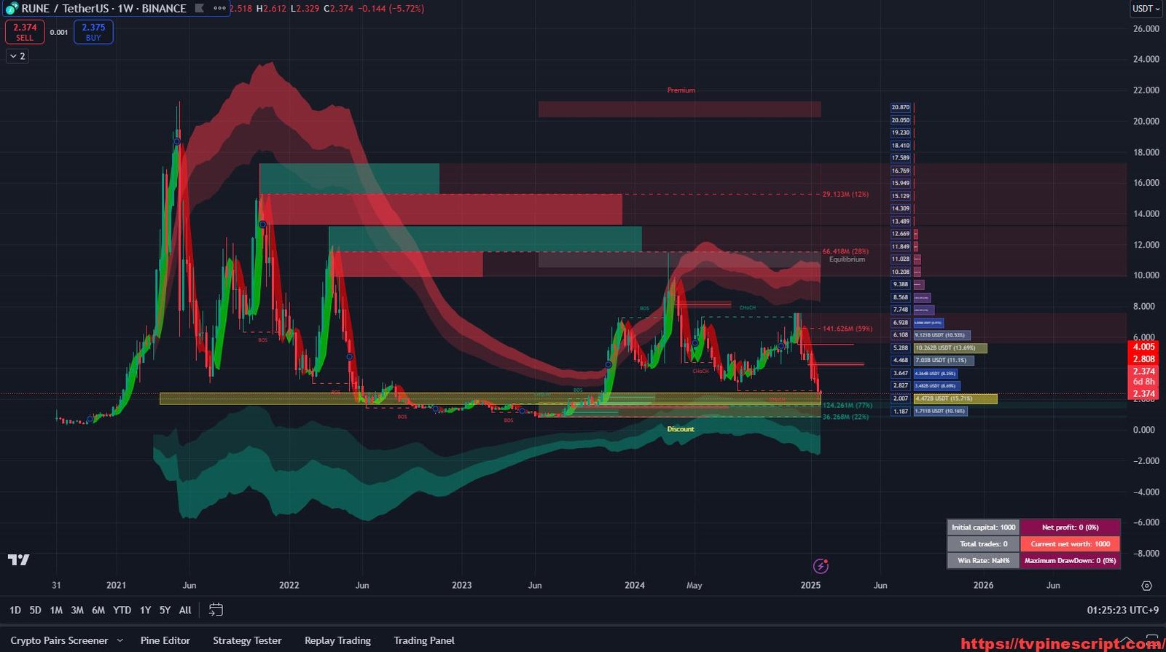
Task: Open the go-to-date calendar icon
Action: click(x=216, y=610)
